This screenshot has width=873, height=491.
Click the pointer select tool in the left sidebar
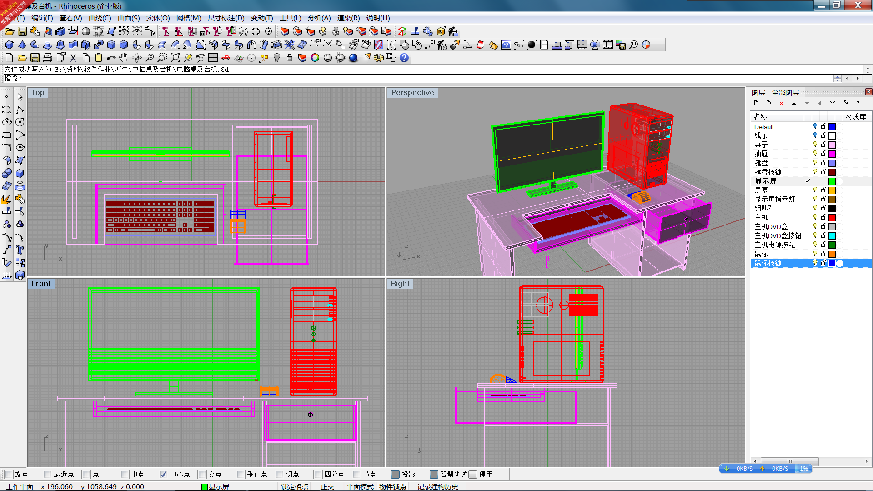[x=20, y=97]
